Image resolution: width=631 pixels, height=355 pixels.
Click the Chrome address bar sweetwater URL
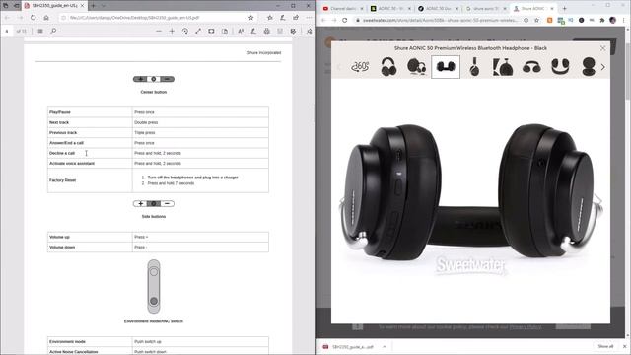440,20
